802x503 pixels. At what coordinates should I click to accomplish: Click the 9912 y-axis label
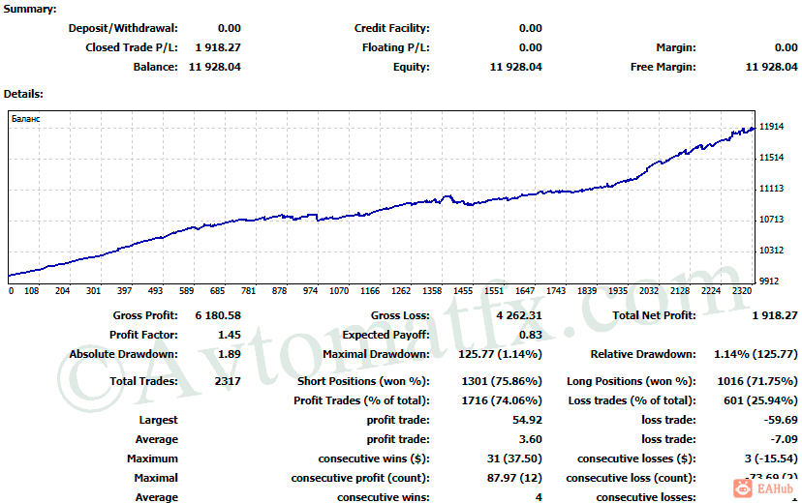click(x=769, y=281)
